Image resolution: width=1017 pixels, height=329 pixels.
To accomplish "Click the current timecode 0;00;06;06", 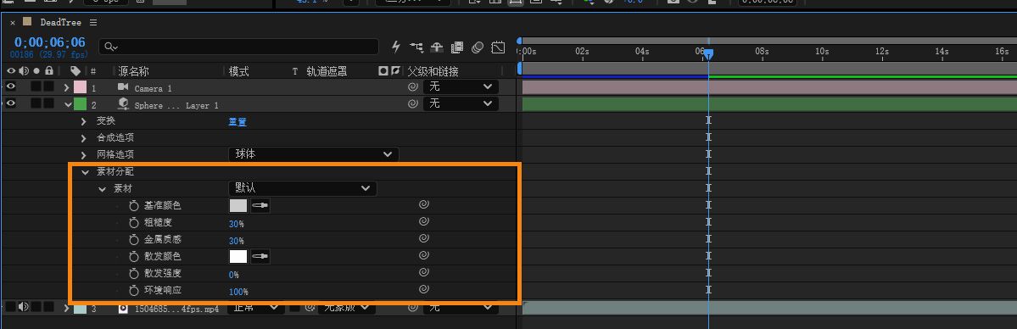I will coord(50,42).
